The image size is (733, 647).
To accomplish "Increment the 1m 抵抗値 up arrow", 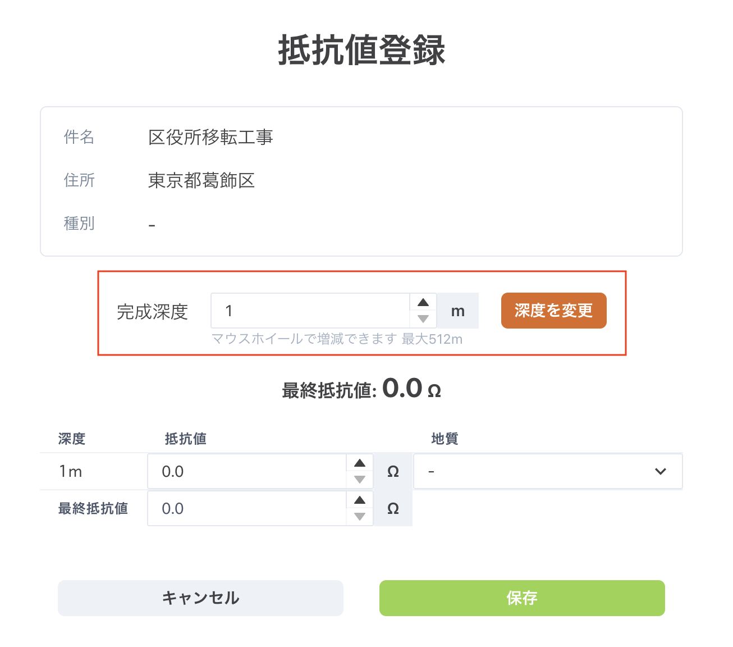I will pyautogui.click(x=360, y=463).
